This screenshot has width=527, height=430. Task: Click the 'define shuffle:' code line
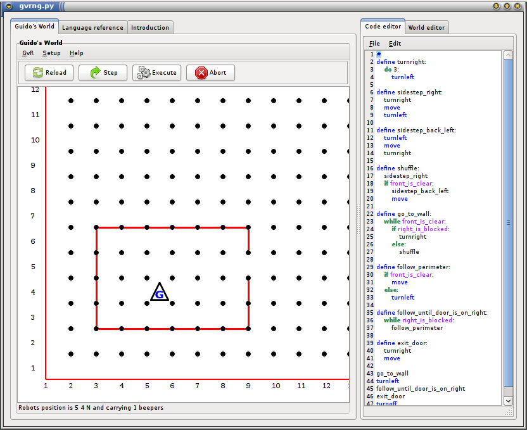click(x=398, y=168)
